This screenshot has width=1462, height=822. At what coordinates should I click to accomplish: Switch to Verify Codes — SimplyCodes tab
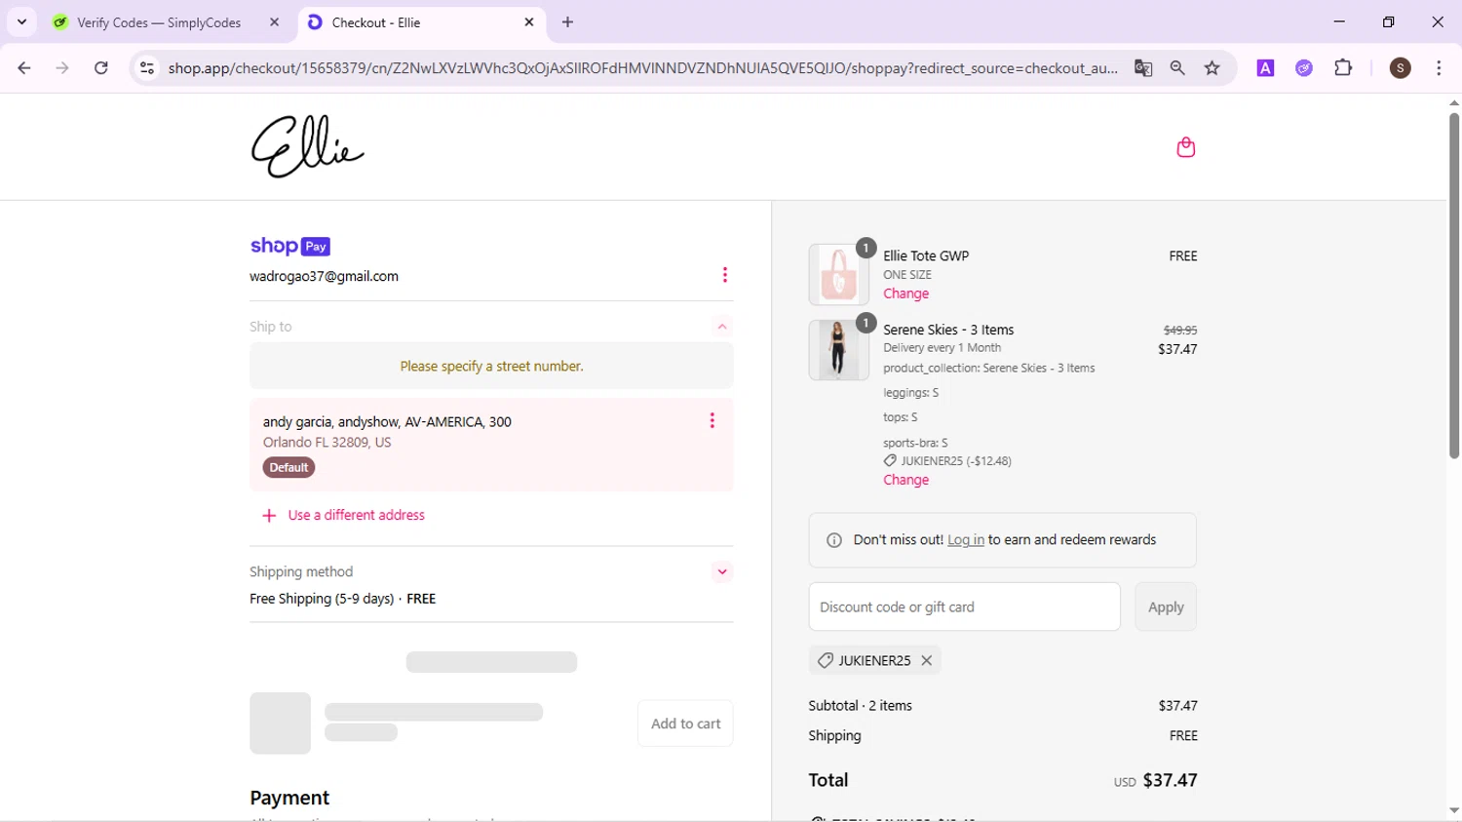coord(159,22)
